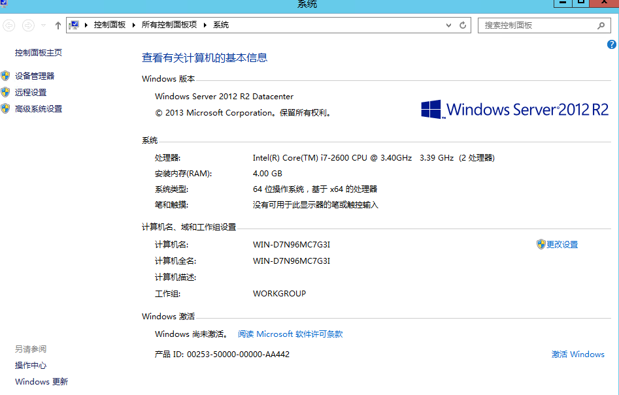The image size is (619, 395).
Task: Refresh the page with refresh icon
Action: 463,25
